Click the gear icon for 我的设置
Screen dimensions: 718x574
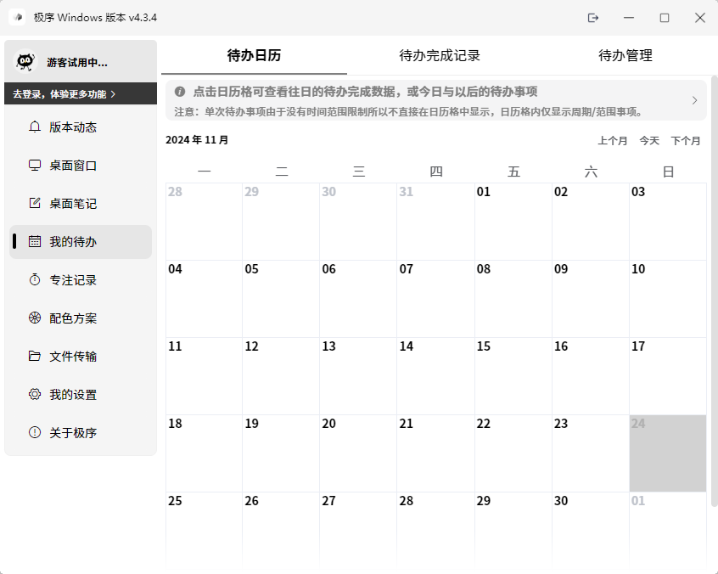point(35,394)
